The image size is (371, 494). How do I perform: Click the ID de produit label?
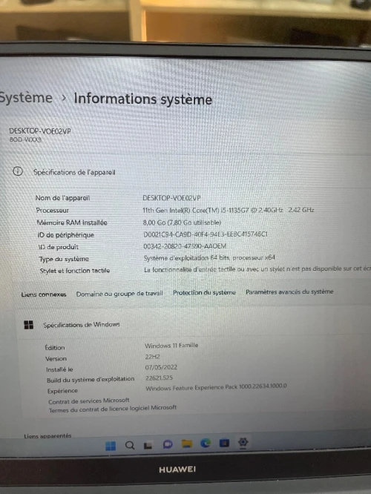click(59, 247)
